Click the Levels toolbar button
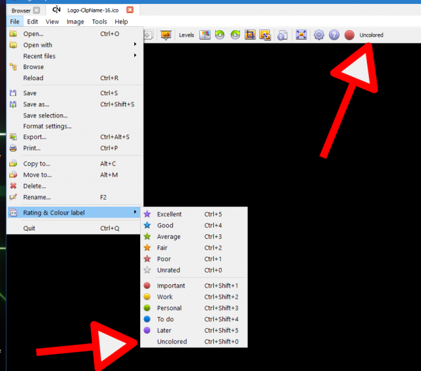 [x=186, y=35]
